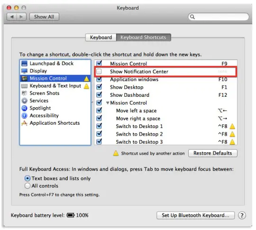Enable the Show Notification Center checkbox
Screen dimensions: 256x230
pos(99,72)
